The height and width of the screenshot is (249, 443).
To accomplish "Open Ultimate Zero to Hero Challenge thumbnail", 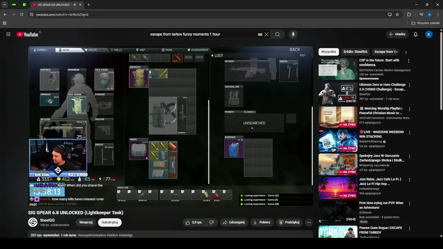I will click(338, 93).
